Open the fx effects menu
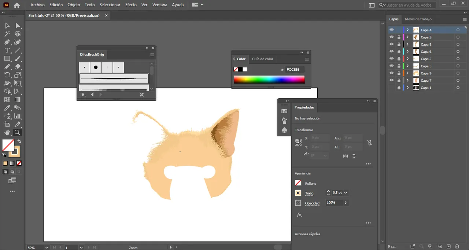469x250 pixels. pyautogui.click(x=299, y=215)
